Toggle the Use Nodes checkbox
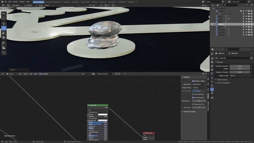 (40, 74)
